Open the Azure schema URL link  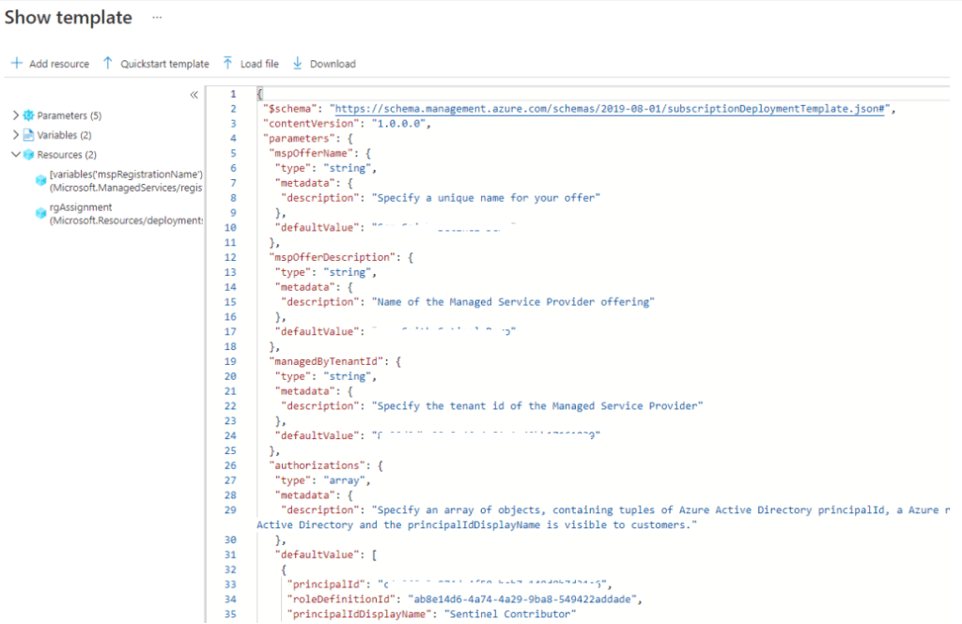tap(611, 109)
